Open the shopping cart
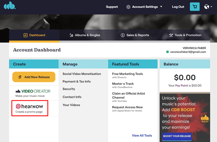 pyautogui.click(x=195, y=7)
